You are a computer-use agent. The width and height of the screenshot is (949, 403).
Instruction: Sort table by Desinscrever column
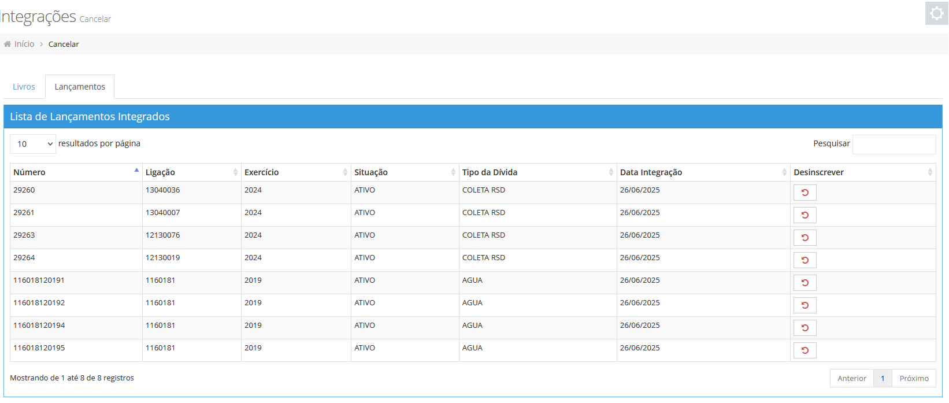(x=863, y=172)
